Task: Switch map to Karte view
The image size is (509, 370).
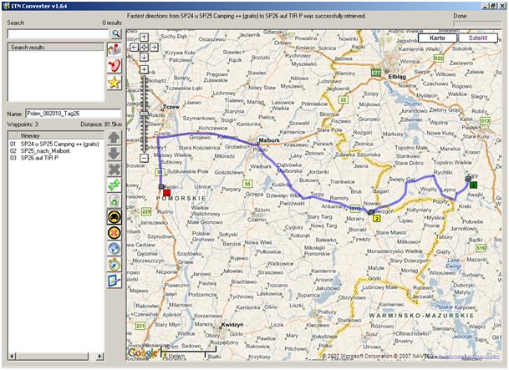Action: click(x=437, y=38)
